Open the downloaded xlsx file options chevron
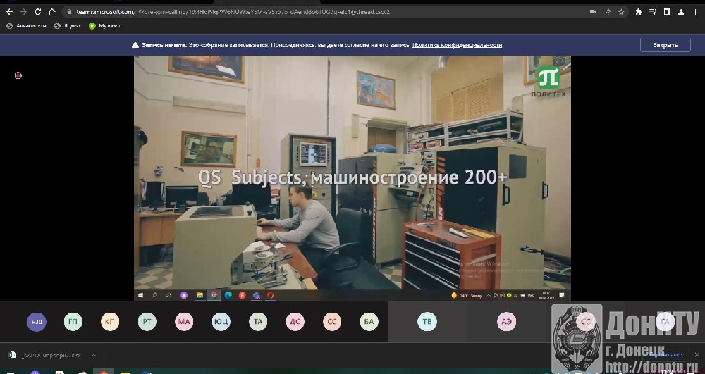This screenshot has height=374, width=705. coord(93,355)
